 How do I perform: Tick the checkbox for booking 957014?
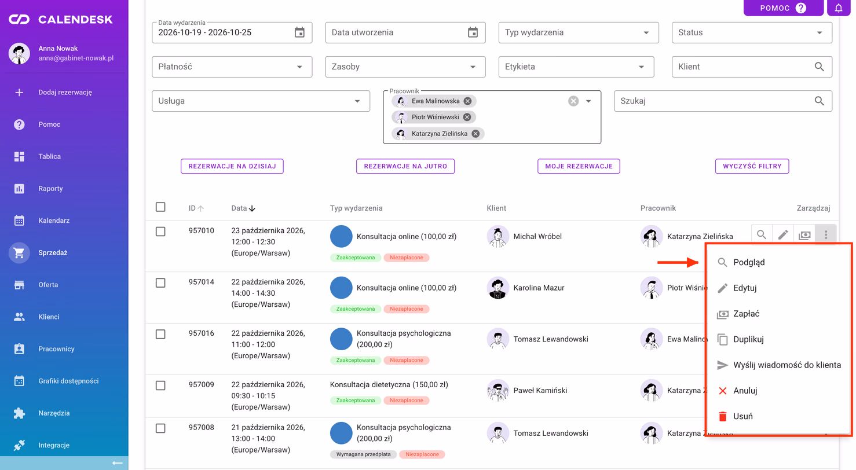tap(160, 282)
